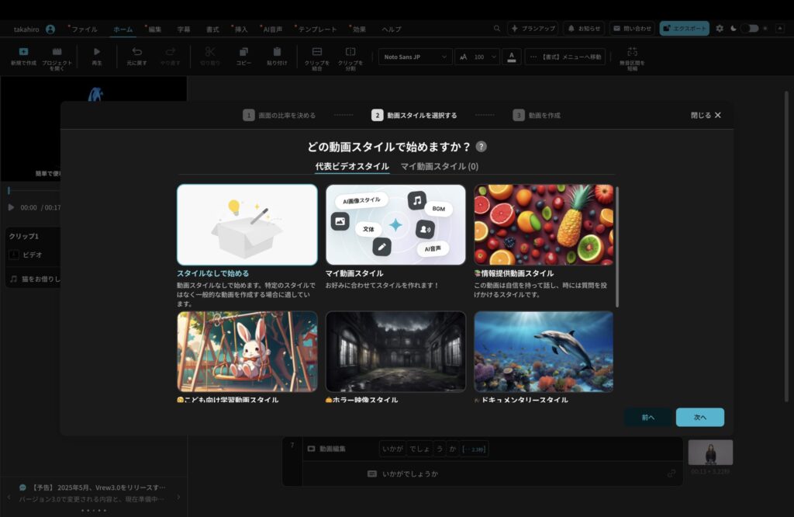794x517 pixels.
Task: Click the 問い合わせ contact button
Action: [632, 29]
